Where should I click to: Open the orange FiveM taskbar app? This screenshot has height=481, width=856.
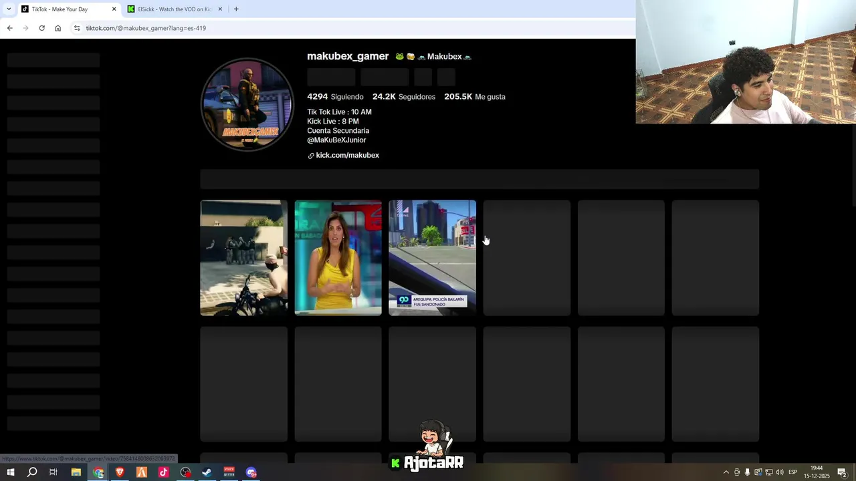(x=142, y=472)
